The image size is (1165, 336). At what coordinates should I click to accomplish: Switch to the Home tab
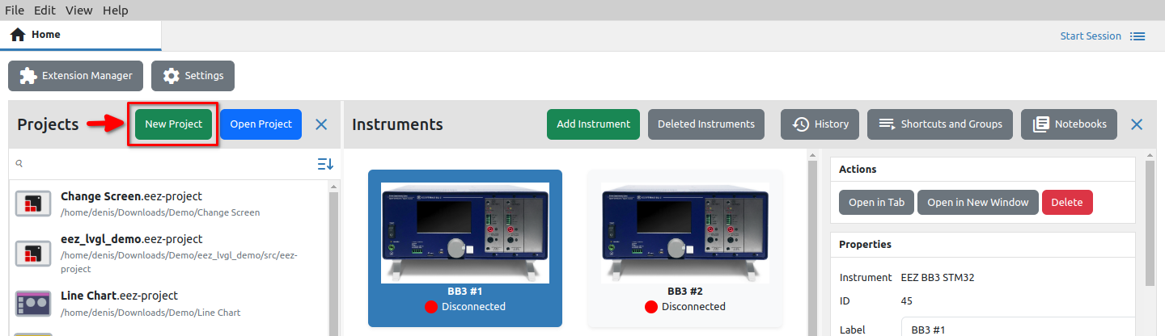point(81,35)
